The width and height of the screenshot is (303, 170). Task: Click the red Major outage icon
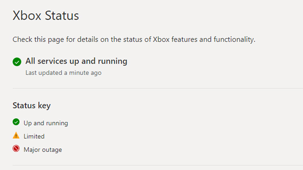16,149
